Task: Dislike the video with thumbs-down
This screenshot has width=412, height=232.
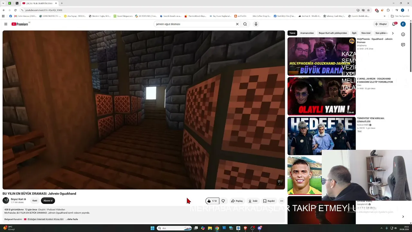Action: pos(223,201)
